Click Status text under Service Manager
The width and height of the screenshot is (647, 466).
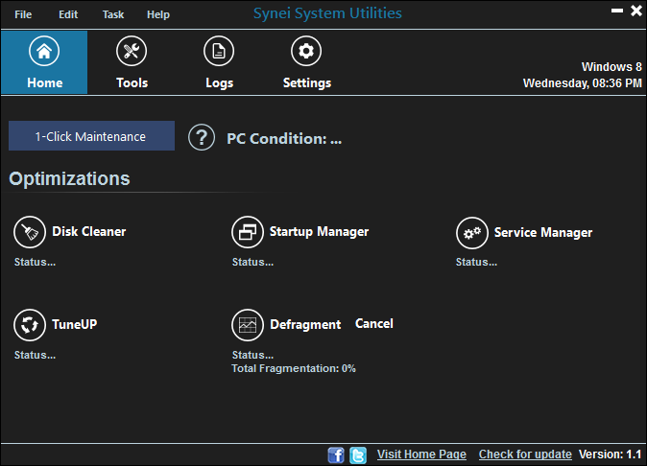click(x=476, y=262)
